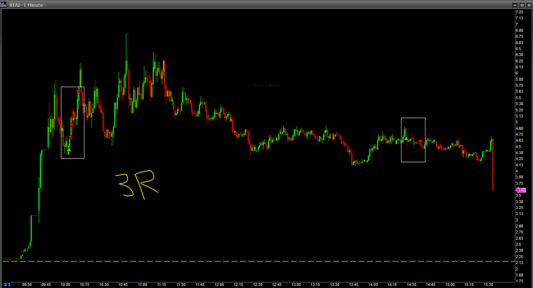Click the 6.88 price axis label
This screenshot has height=288, width=533.
[x=519, y=30]
